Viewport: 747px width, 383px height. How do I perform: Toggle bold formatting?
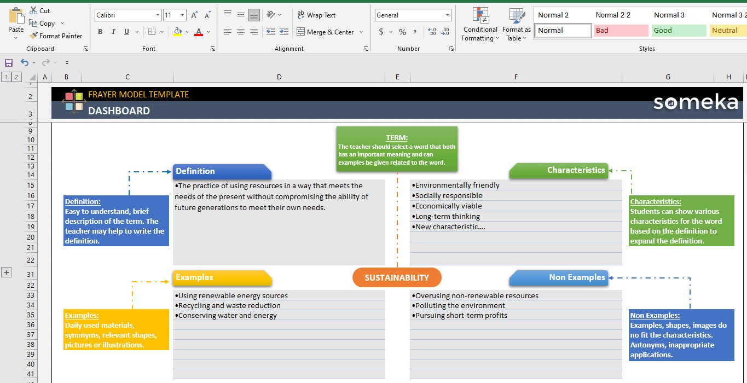100,32
